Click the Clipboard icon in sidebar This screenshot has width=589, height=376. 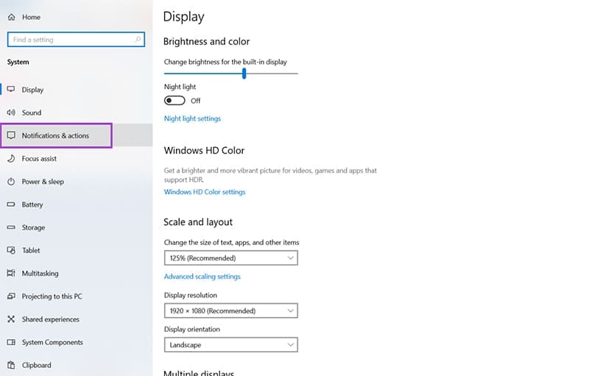pyautogui.click(x=11, y=365)
